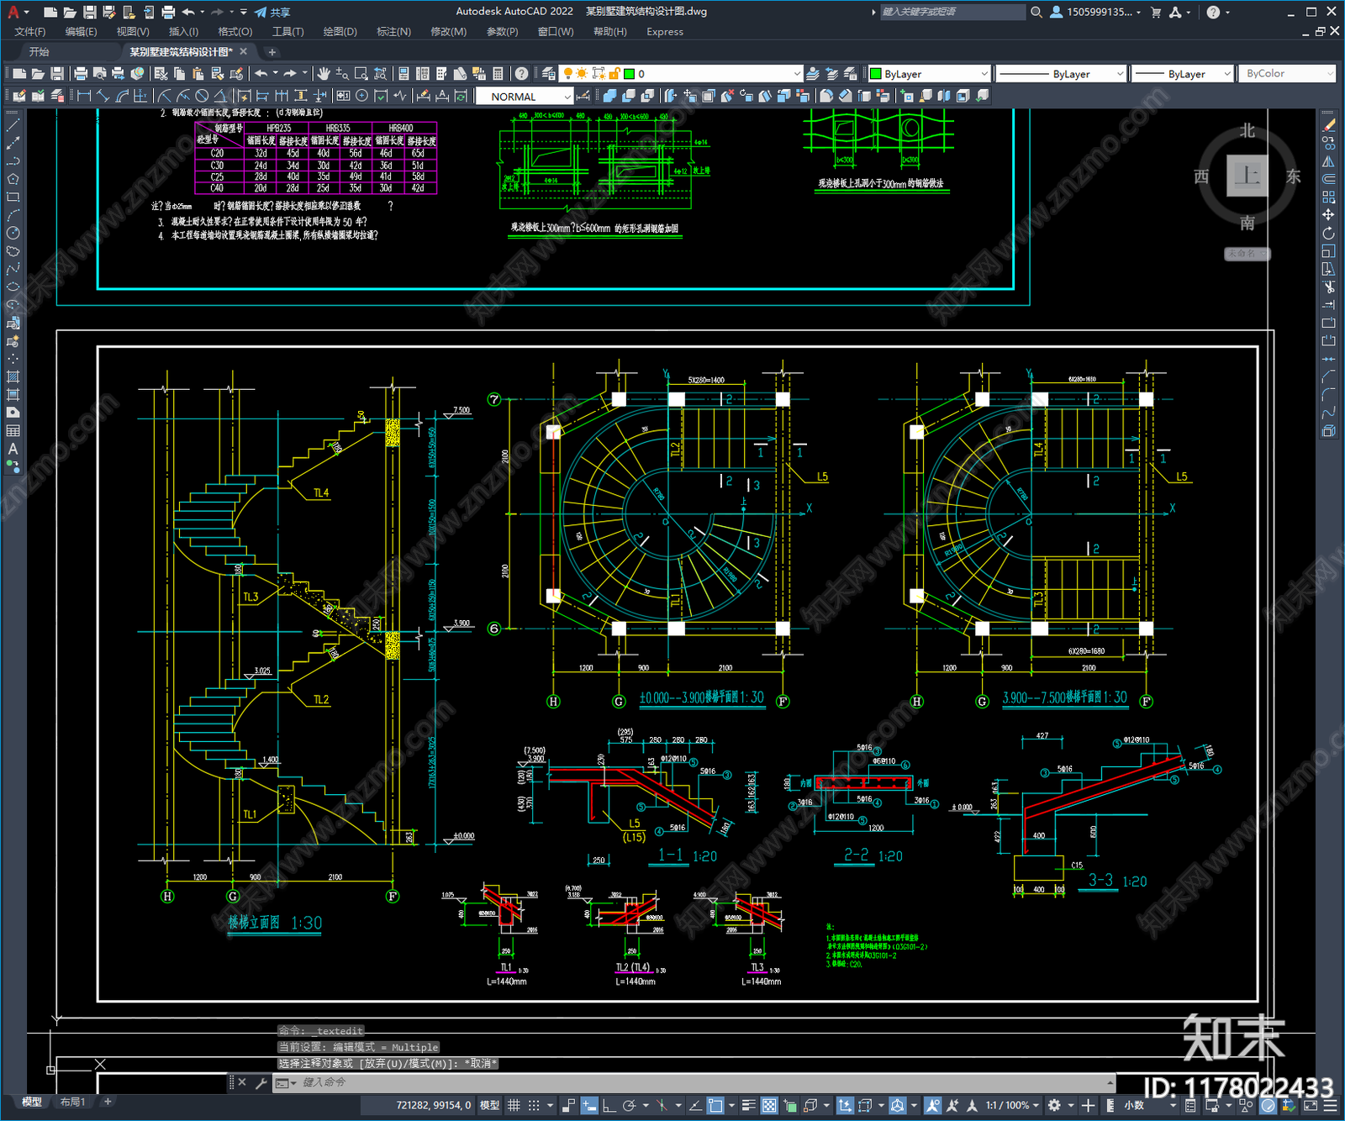This screenshot has height=1121, width=1345.
Task: Click the Plot print icon
Action: (82, 74)
